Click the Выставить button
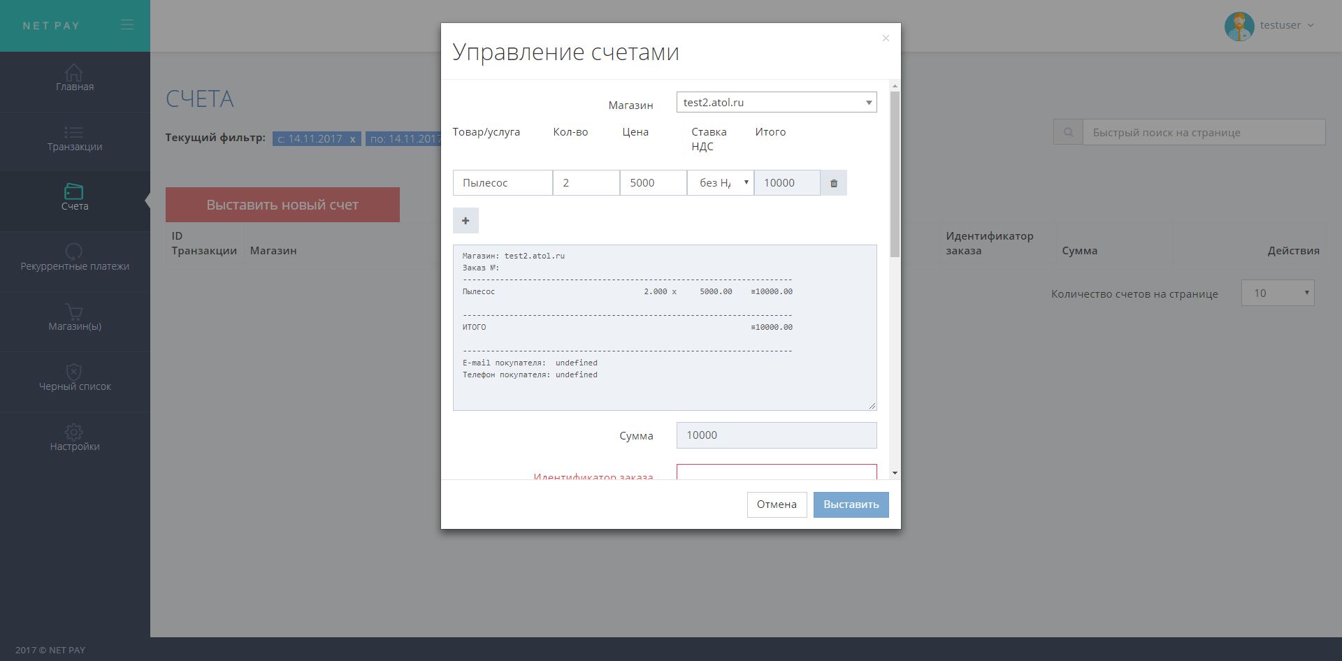Viewport: 1342px width, 661px height. [x=851, y=504]
